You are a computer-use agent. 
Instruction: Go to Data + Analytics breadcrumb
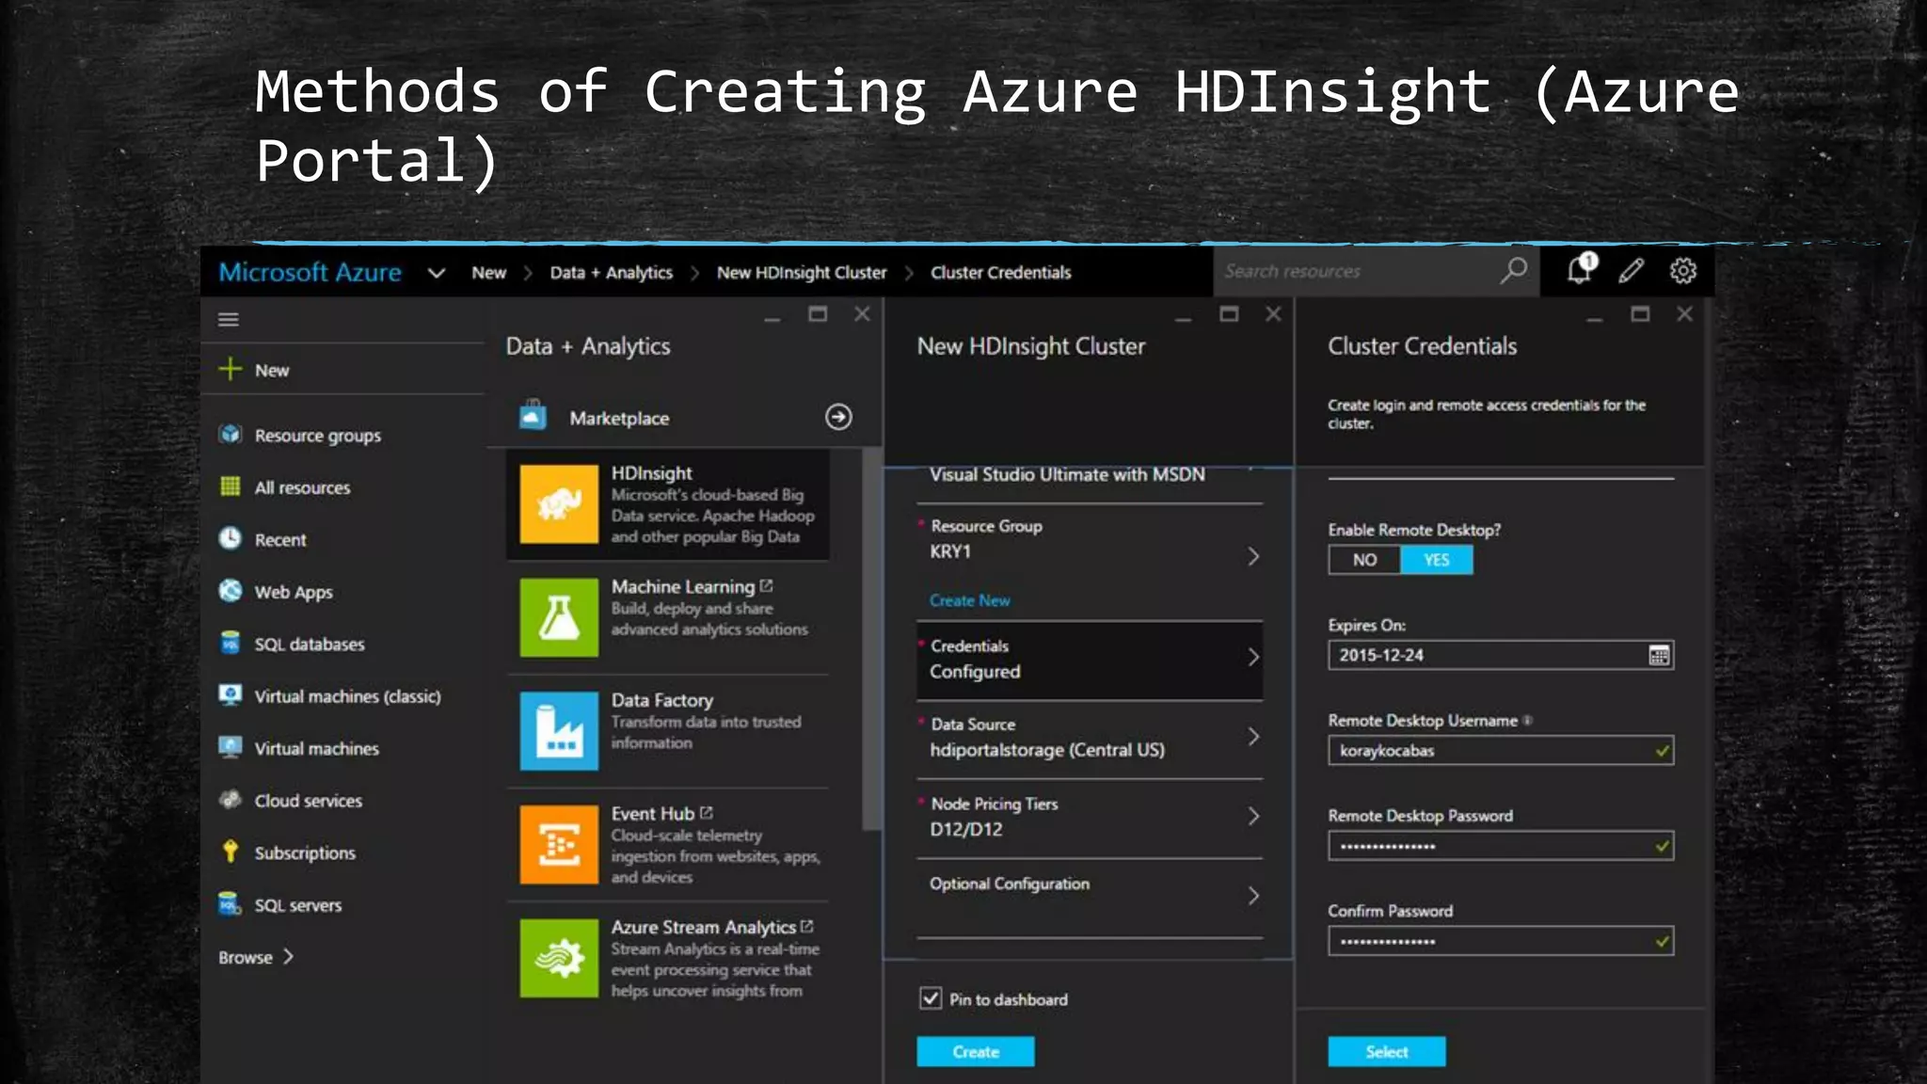(x=612, y=273)
